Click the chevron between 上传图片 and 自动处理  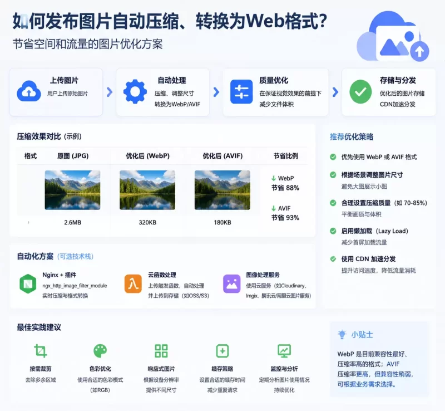[x=110, y=92]
